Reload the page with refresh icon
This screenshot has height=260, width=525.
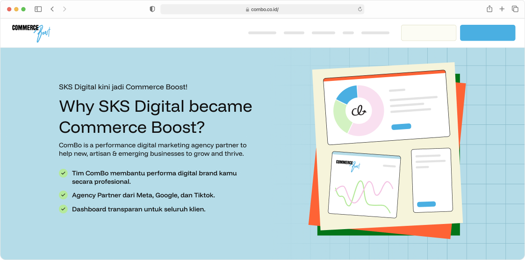pos(360,9)
